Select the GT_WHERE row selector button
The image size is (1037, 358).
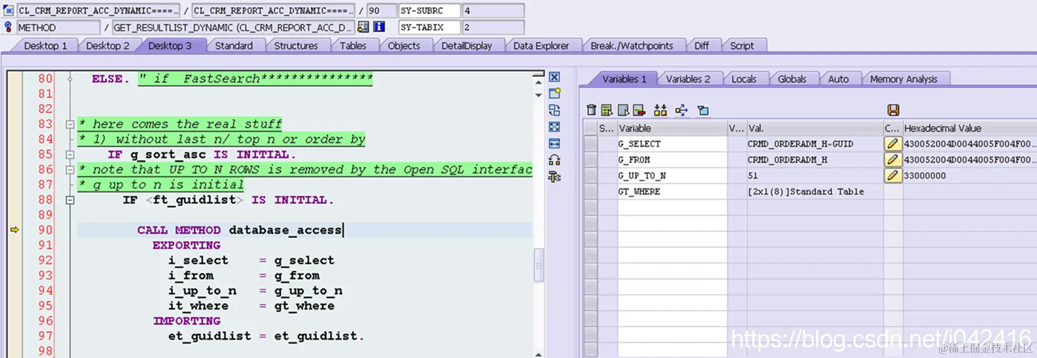[x=591, y=191]
